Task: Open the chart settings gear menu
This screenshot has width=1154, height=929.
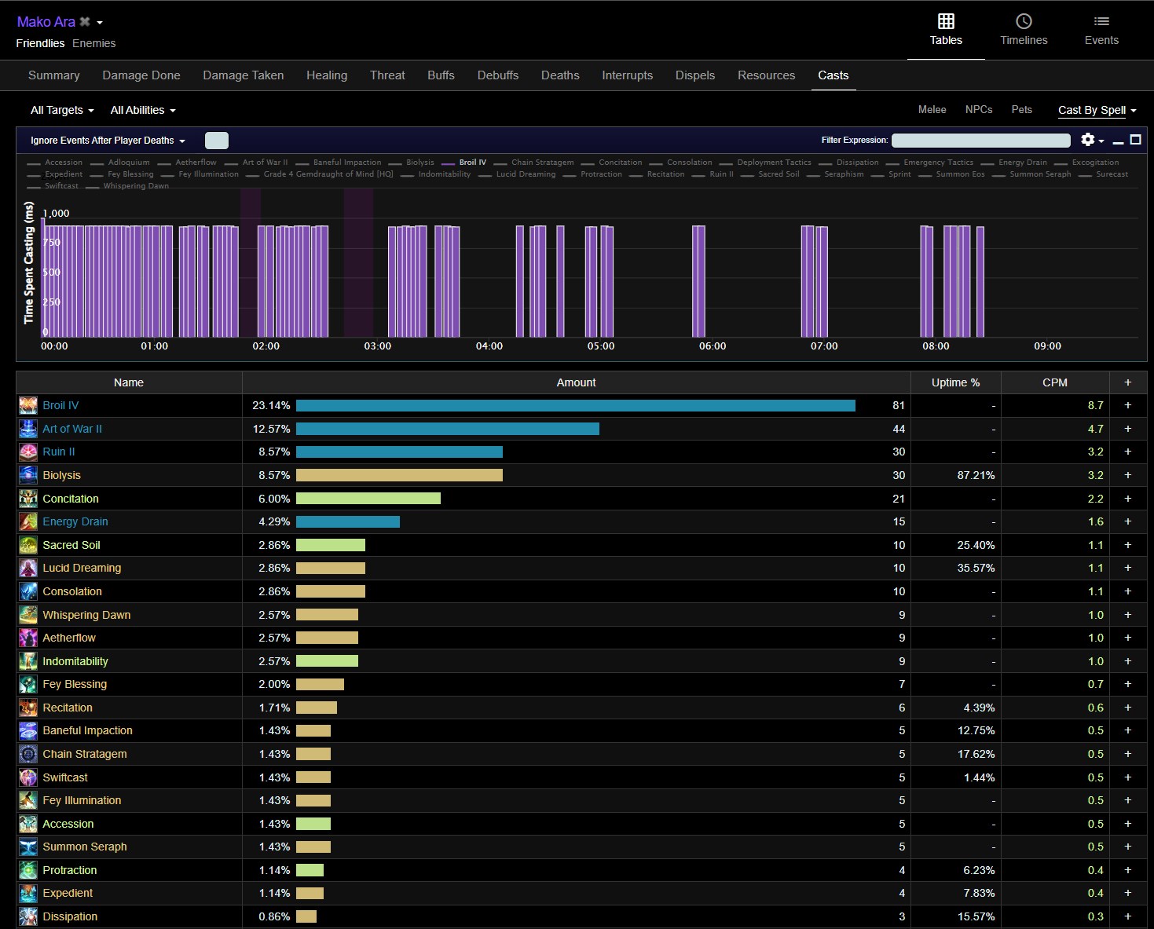Action: click(x=1092, y=140)
